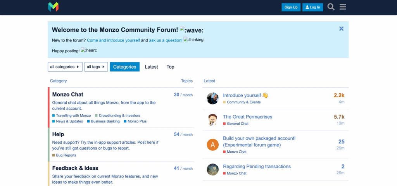Open the Bug Reports subcategory

click(66, 155)
